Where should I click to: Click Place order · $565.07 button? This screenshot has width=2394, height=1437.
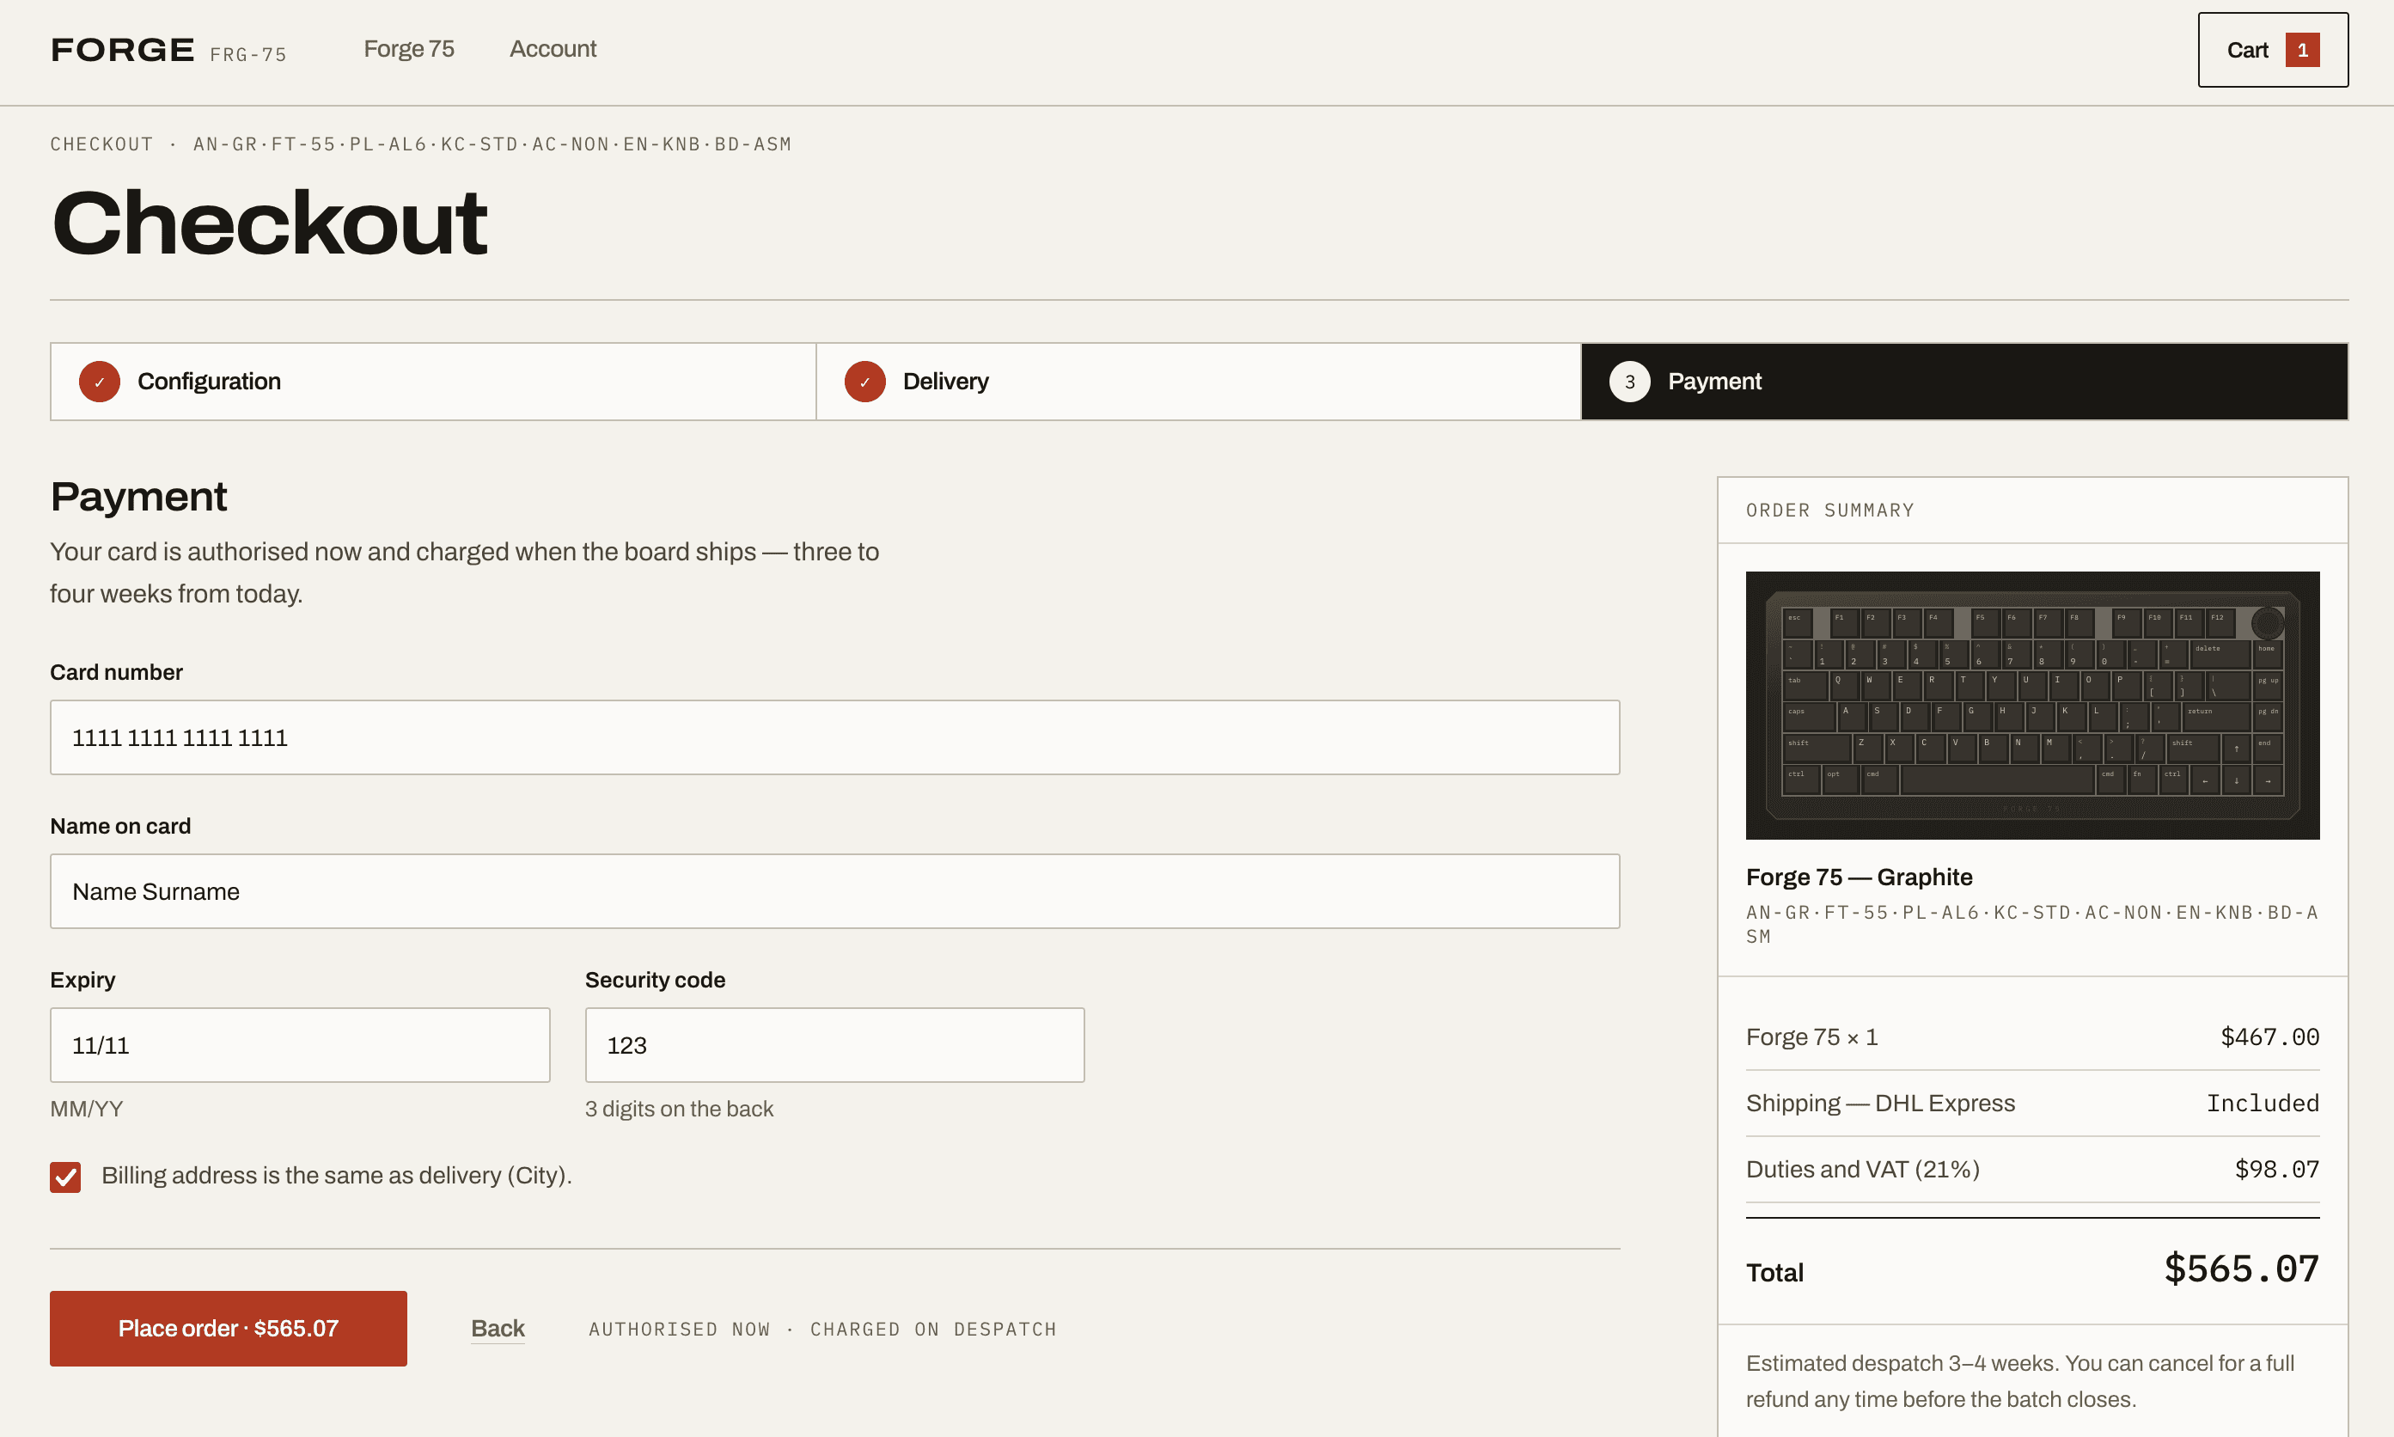pyautogui.click(x=229, y=1329)
